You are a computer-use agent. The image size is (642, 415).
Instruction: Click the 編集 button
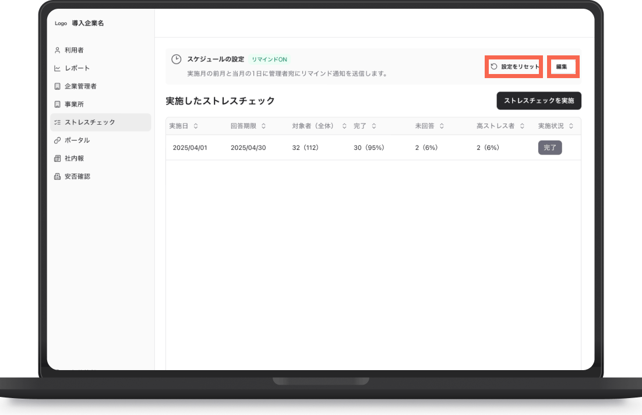point(563,67)
